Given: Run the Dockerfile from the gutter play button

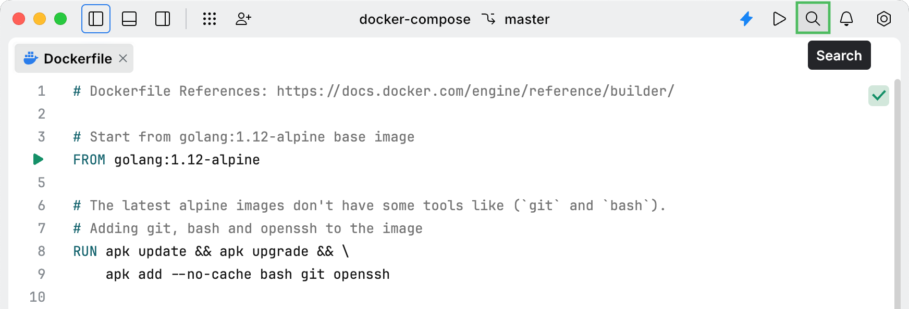Looking at the screenshot, I should 38,159.
